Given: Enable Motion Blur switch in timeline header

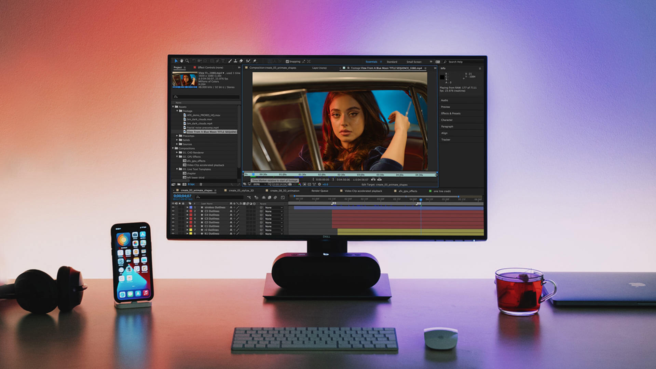Looking at the screenshot, I should coord(275,197).
